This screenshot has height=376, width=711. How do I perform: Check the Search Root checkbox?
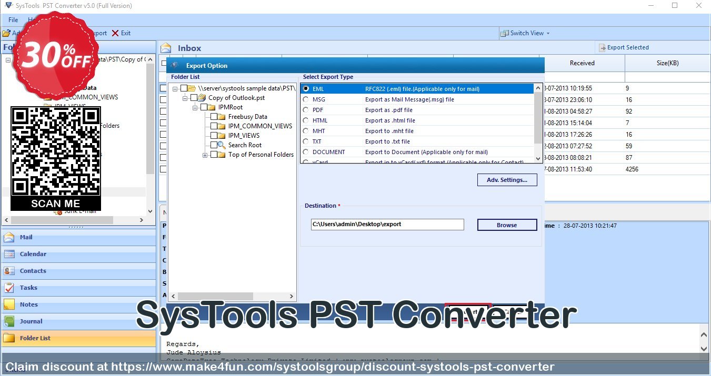(214, 145)
